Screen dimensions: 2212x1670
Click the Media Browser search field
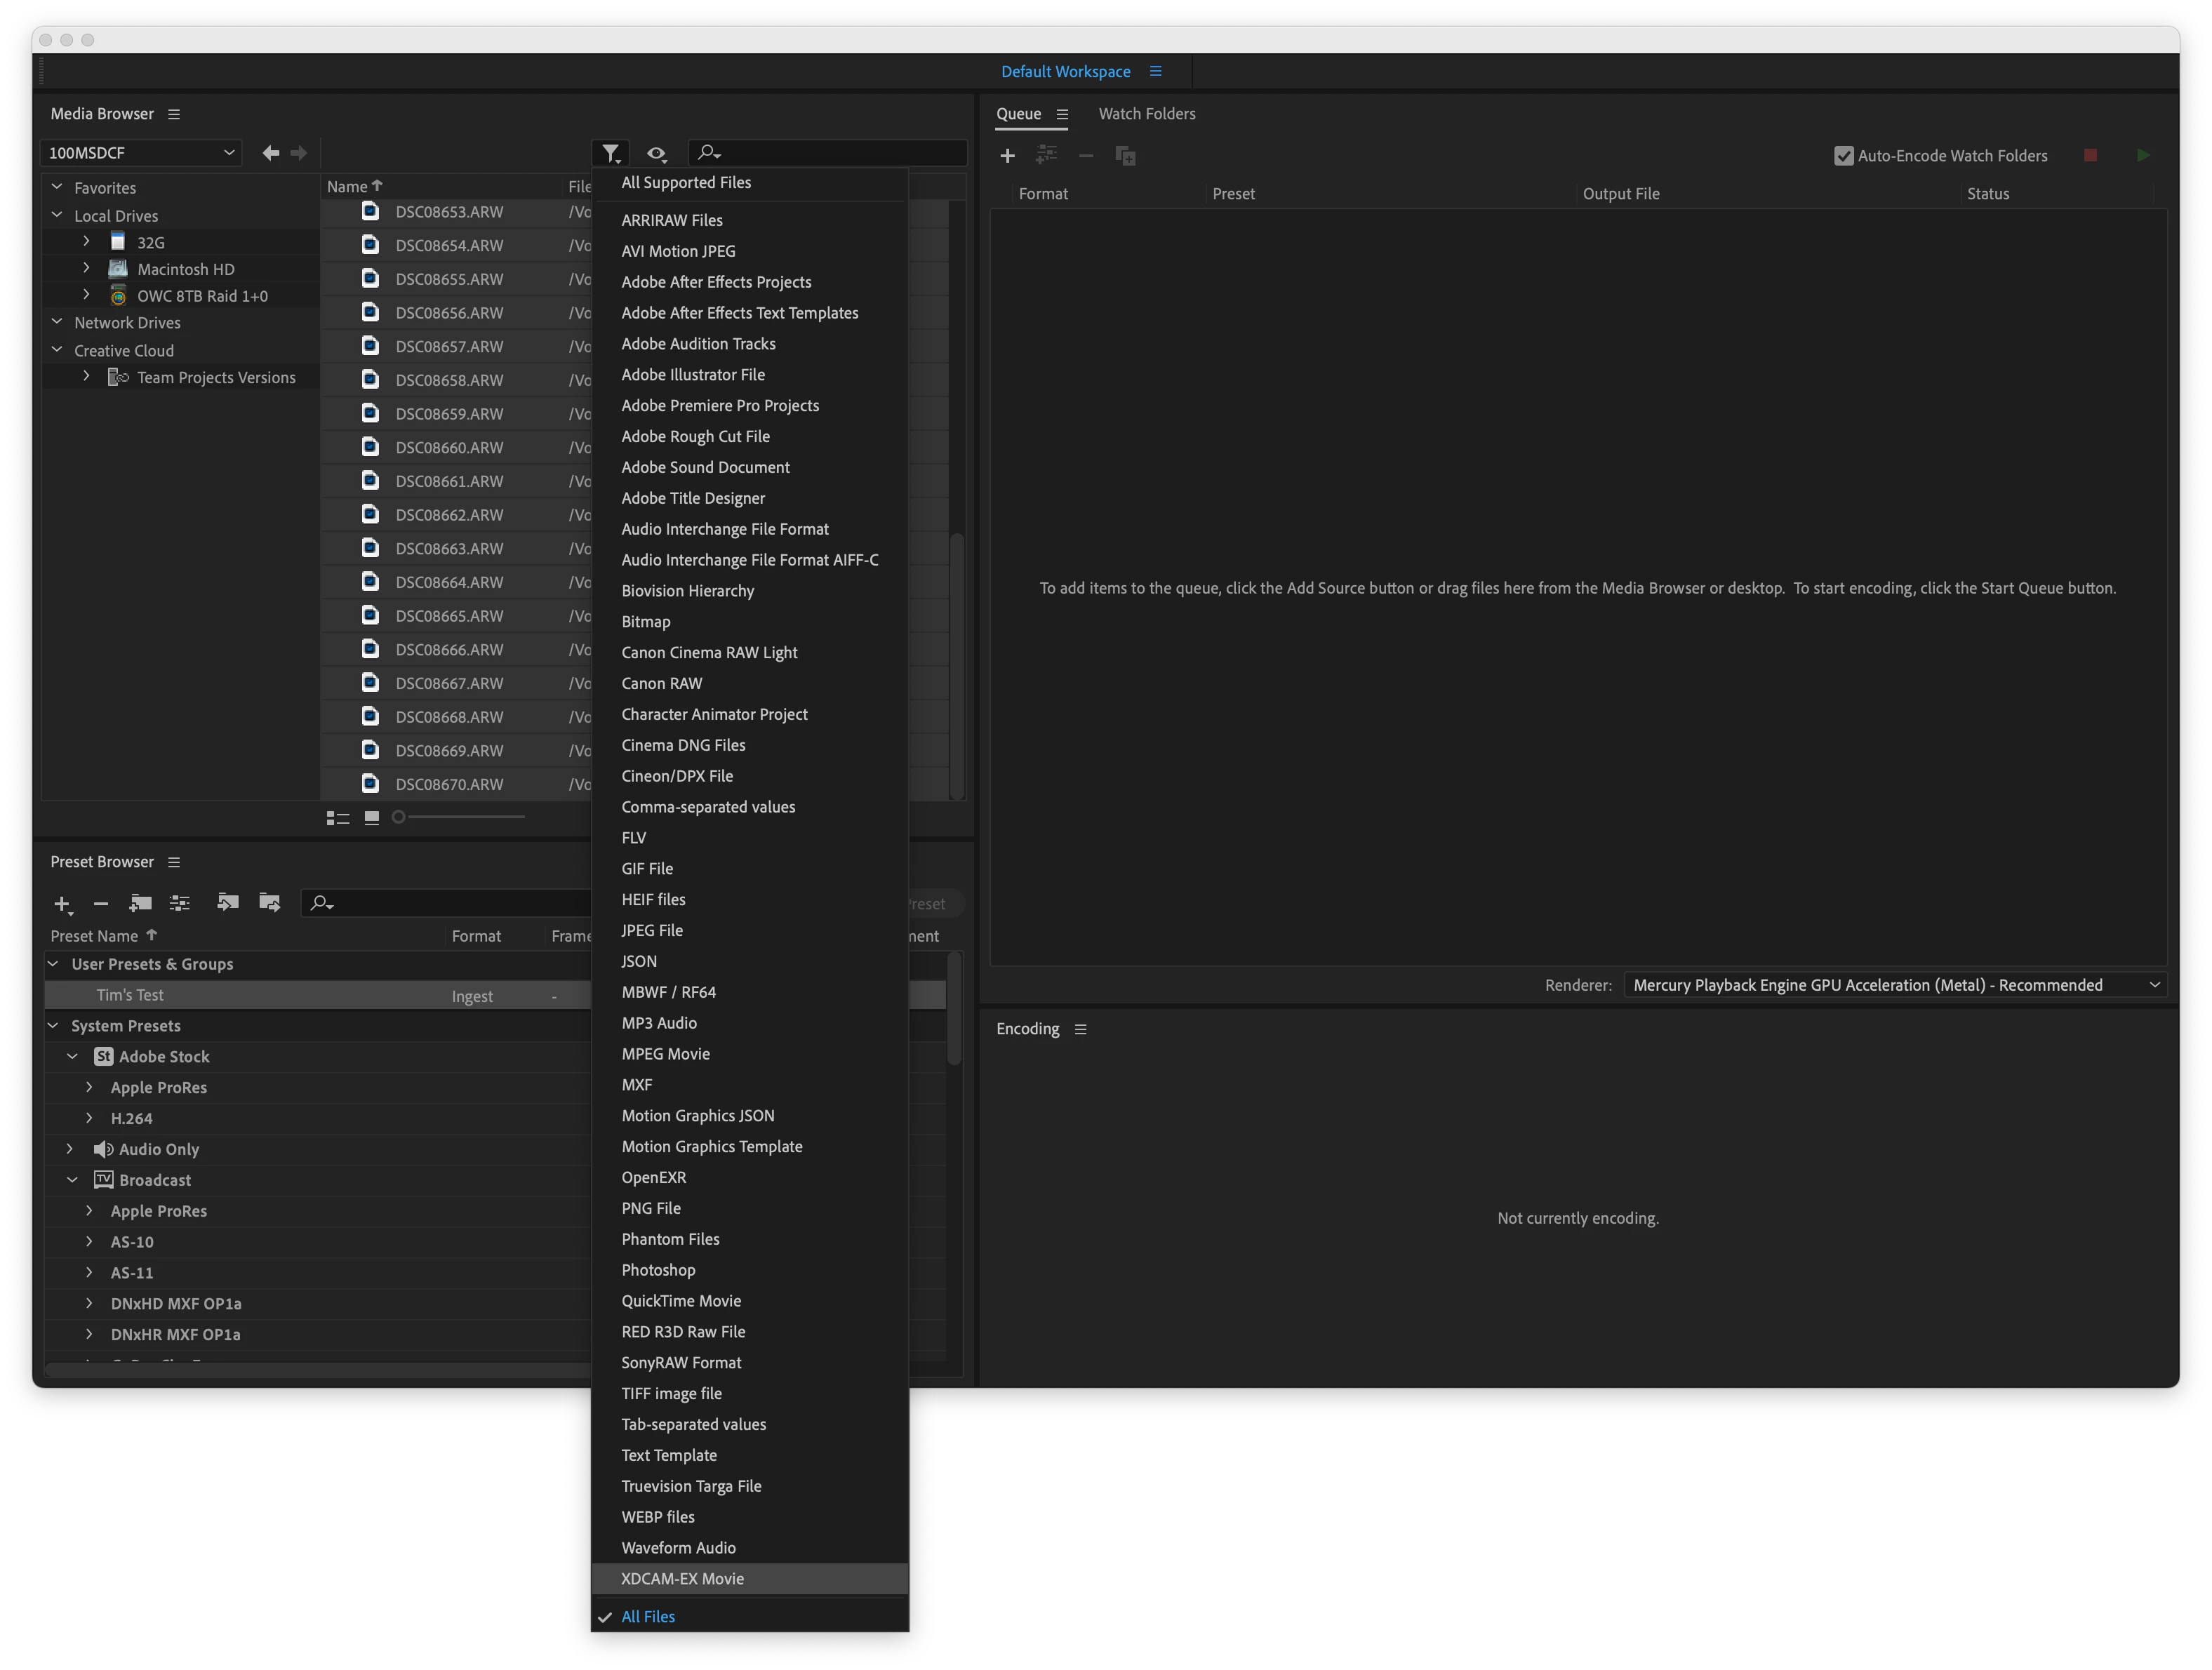click(830, 152)
